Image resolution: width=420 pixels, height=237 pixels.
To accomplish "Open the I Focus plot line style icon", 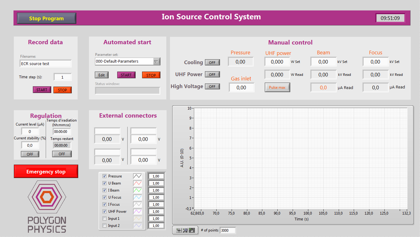I will pos(137,204).
